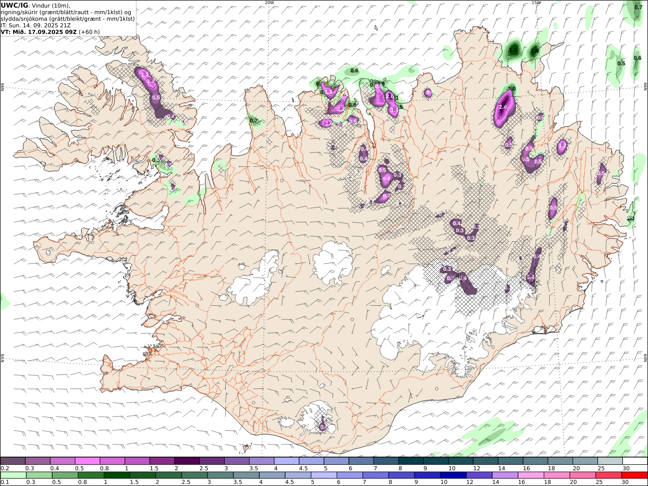Click the darkest green 1–1.5 rain legend swatch

(117, 475)
